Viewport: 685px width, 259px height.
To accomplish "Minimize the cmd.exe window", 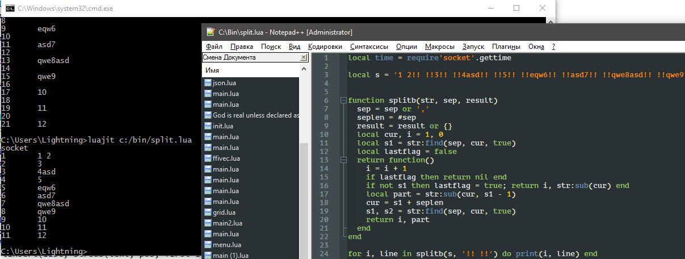I will (489, 8).
